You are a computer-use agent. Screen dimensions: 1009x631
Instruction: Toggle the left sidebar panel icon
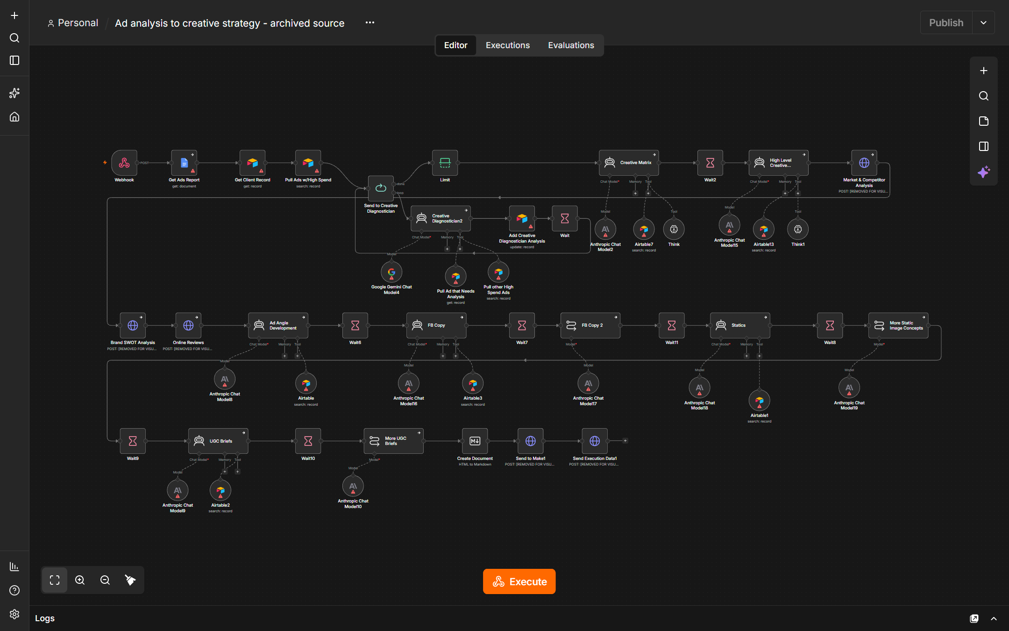point(14,60)
